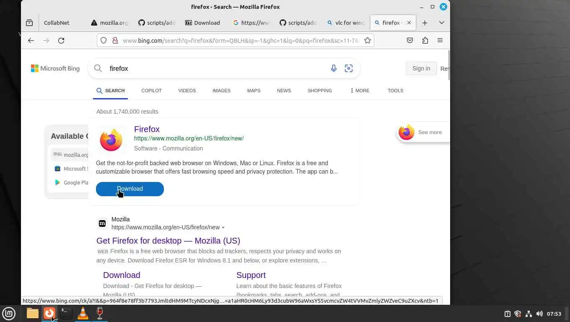Click the Microsoft Bing logo
The width and height of the screenshot is (570, 322).
point(55,68)
